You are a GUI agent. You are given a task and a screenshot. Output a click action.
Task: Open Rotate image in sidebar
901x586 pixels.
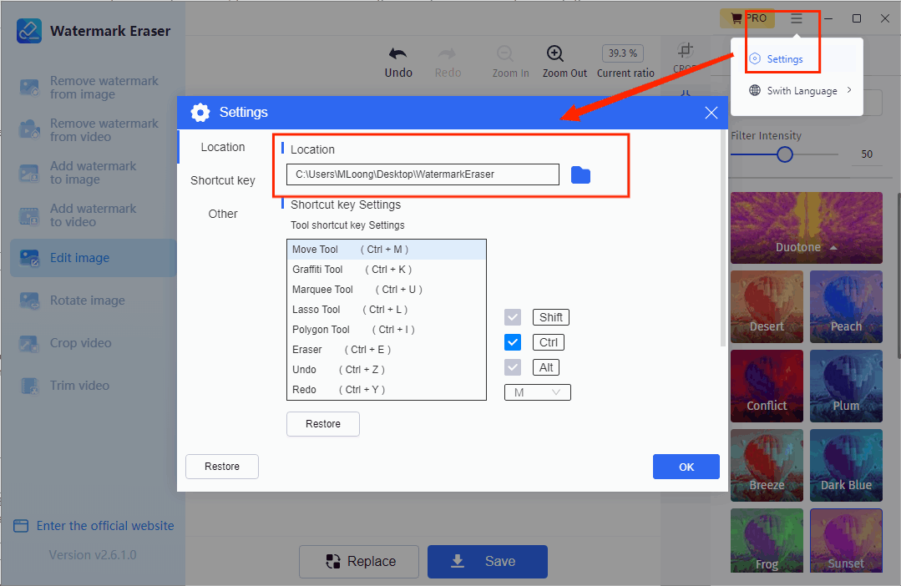tap(87, 301)
